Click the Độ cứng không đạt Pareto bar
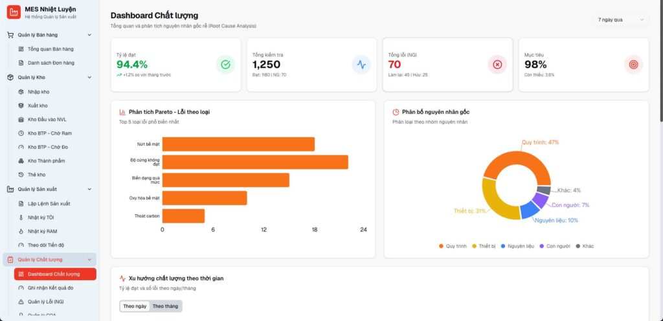This screenshot has width=663, height=321. [255, 162]
